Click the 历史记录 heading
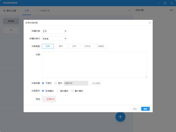This screenshot has height=132, width=176. pyautogui.click(x=139, y=10)
